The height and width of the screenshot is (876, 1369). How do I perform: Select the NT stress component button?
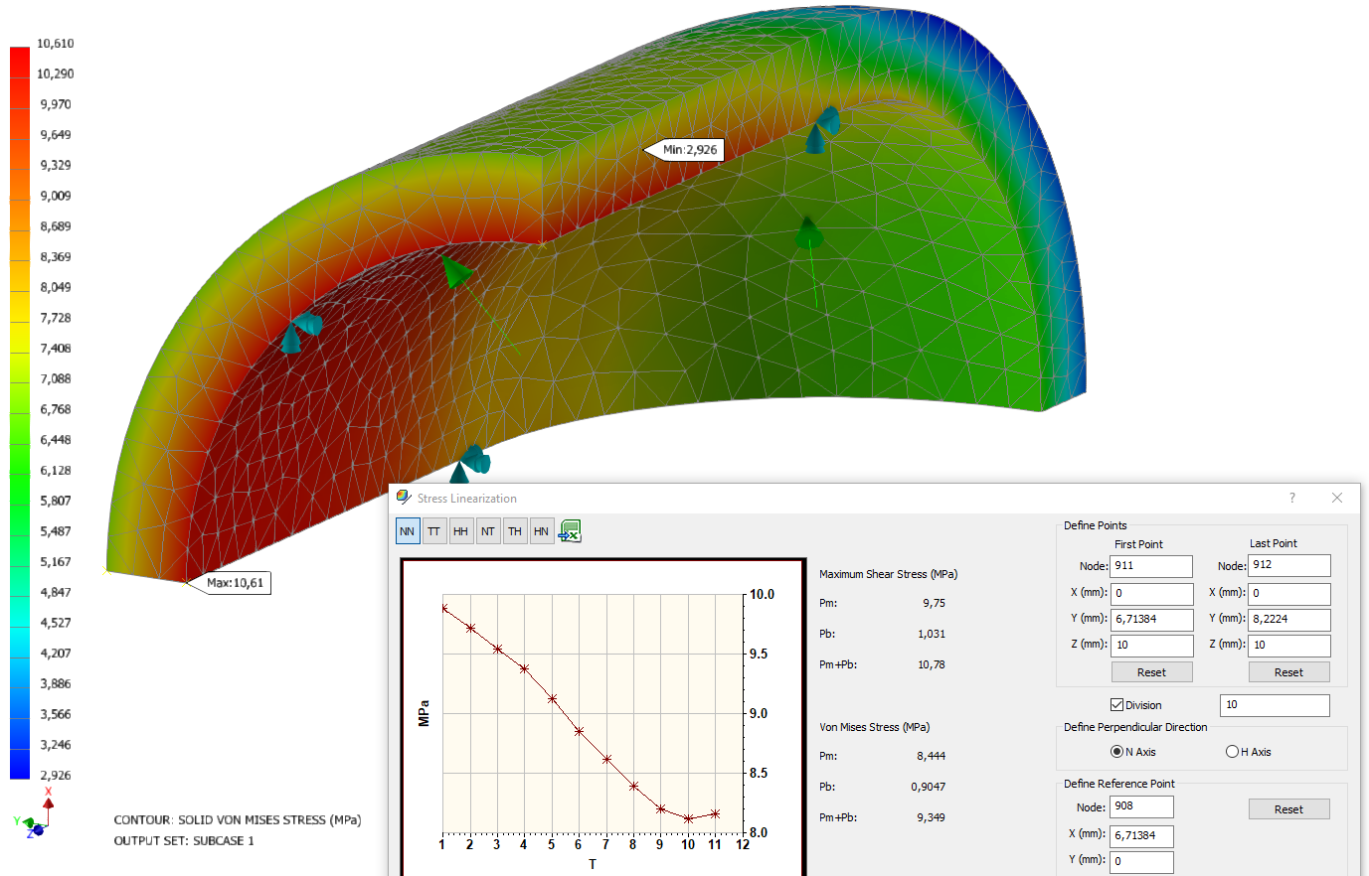point(488,531)
